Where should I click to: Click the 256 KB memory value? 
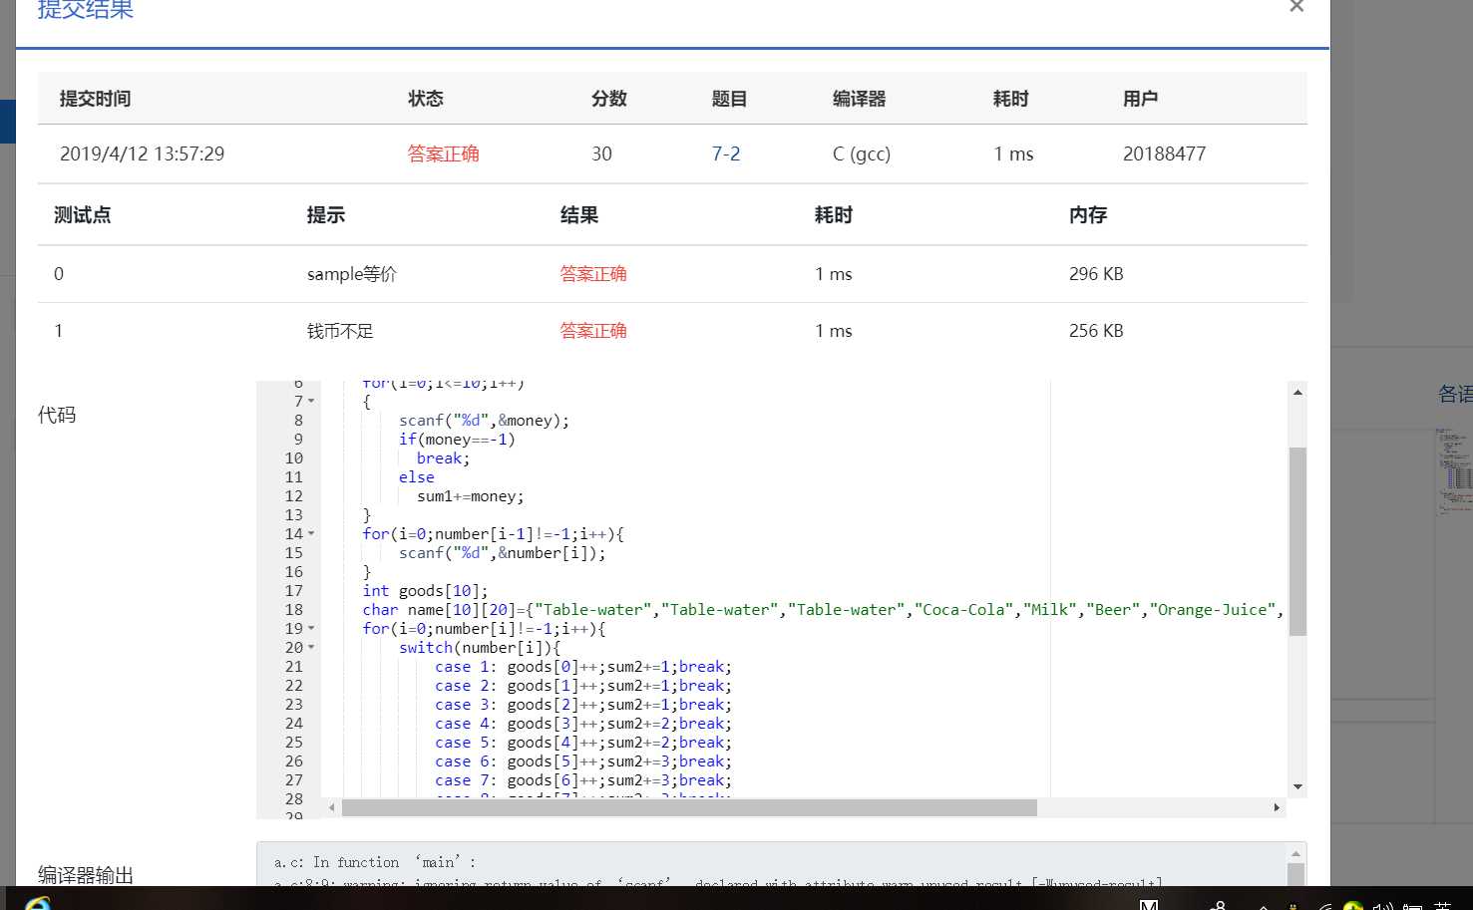1096,331
